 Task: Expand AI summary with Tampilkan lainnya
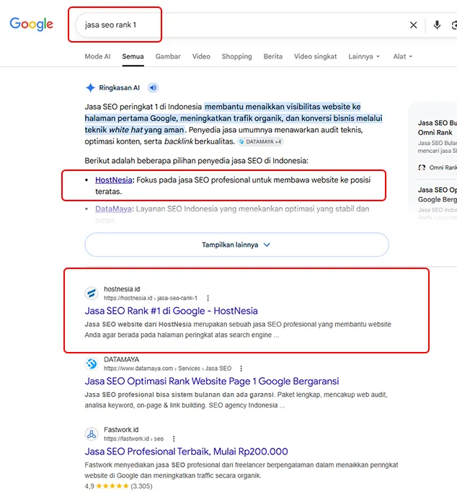point(237,245)
